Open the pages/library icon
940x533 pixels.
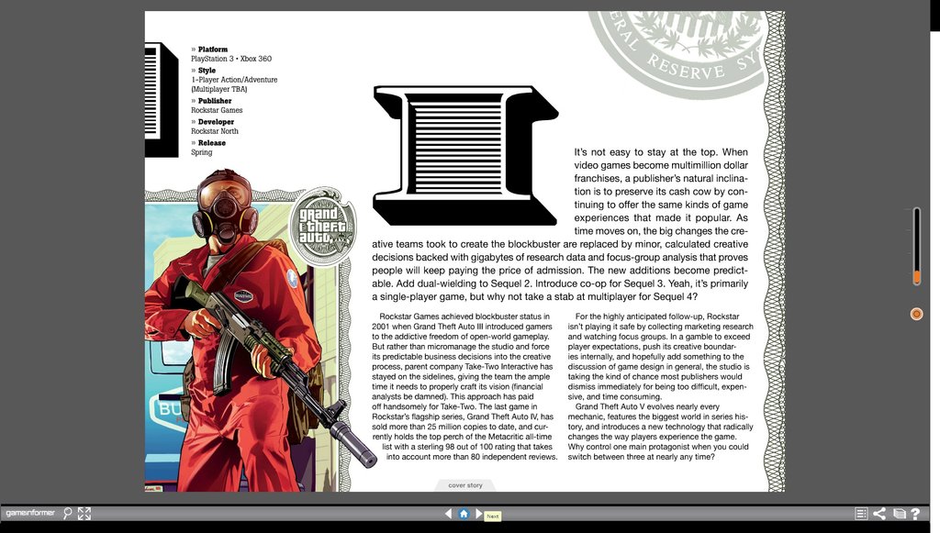click(899, 514)
